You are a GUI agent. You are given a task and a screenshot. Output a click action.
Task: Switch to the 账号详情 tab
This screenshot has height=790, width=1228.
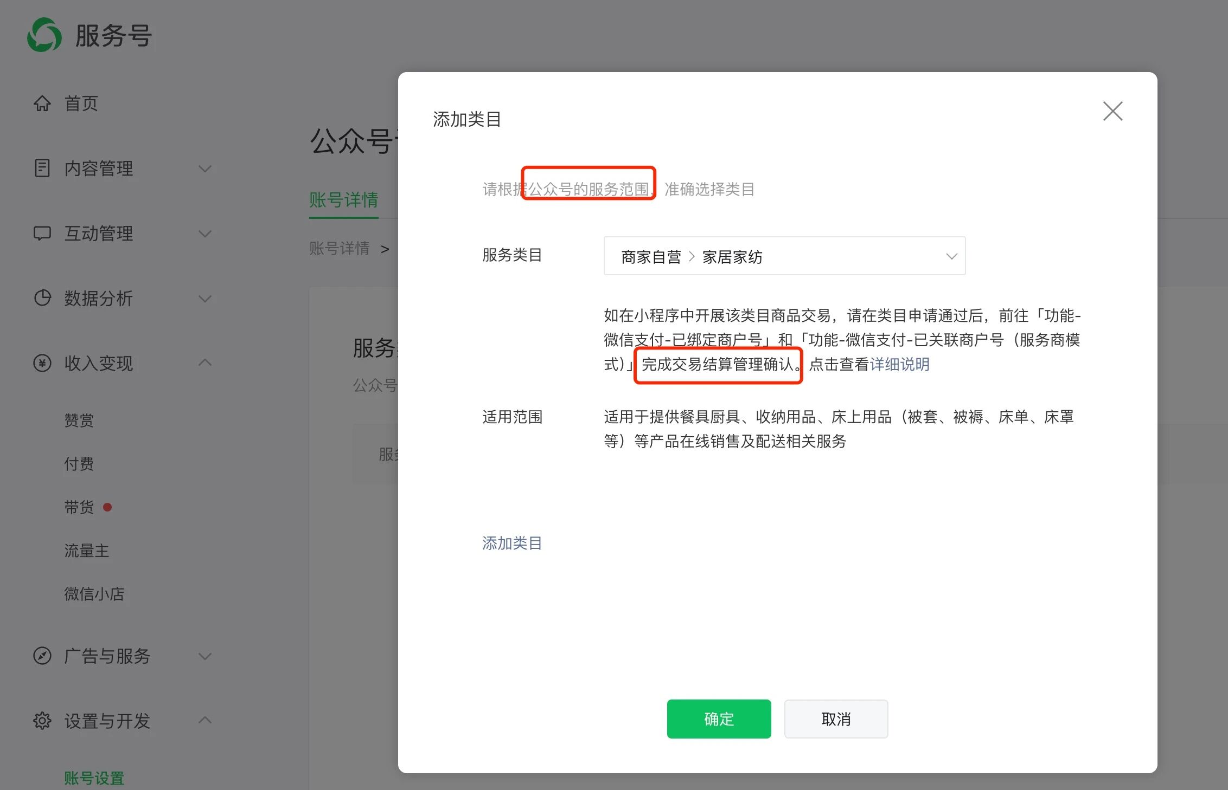point(343,200)
